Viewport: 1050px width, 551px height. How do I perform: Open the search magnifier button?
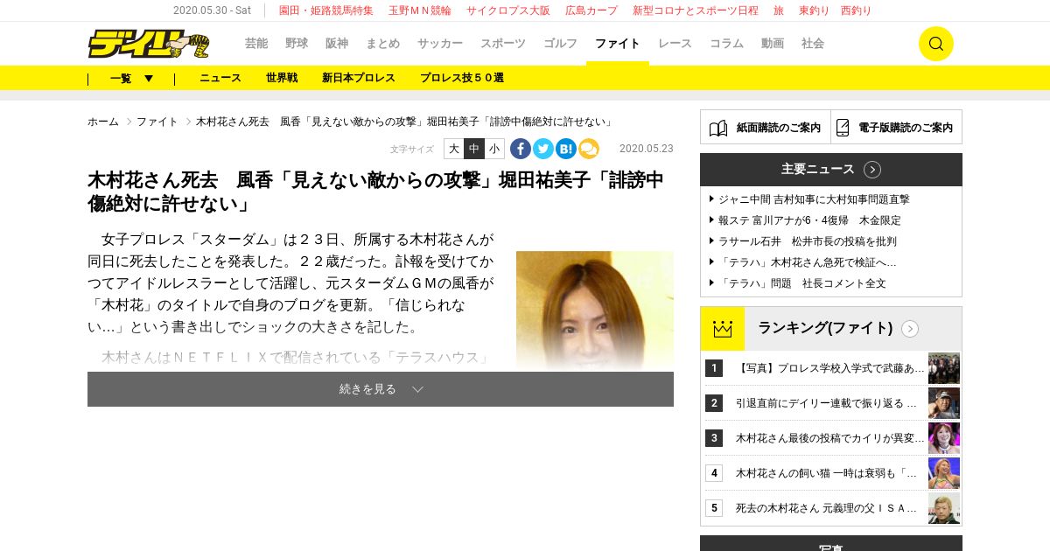point(935,44)
